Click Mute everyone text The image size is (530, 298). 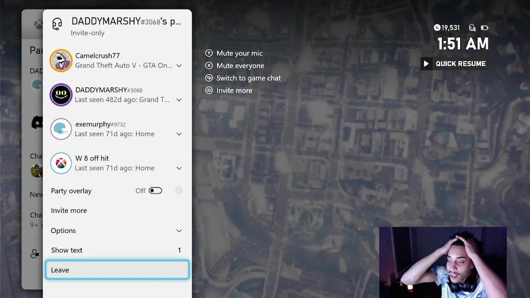240,66
